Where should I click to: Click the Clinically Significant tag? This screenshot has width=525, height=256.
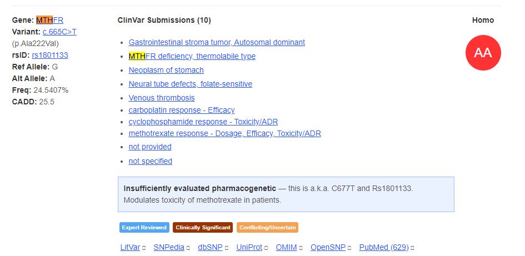point(202,228)
